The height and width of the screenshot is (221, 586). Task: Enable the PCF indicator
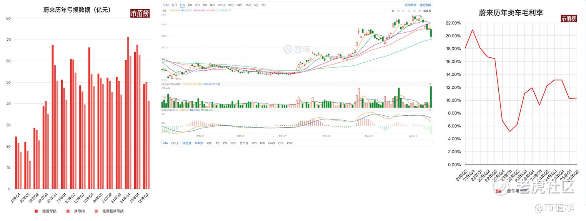click(x=233, y=143)
